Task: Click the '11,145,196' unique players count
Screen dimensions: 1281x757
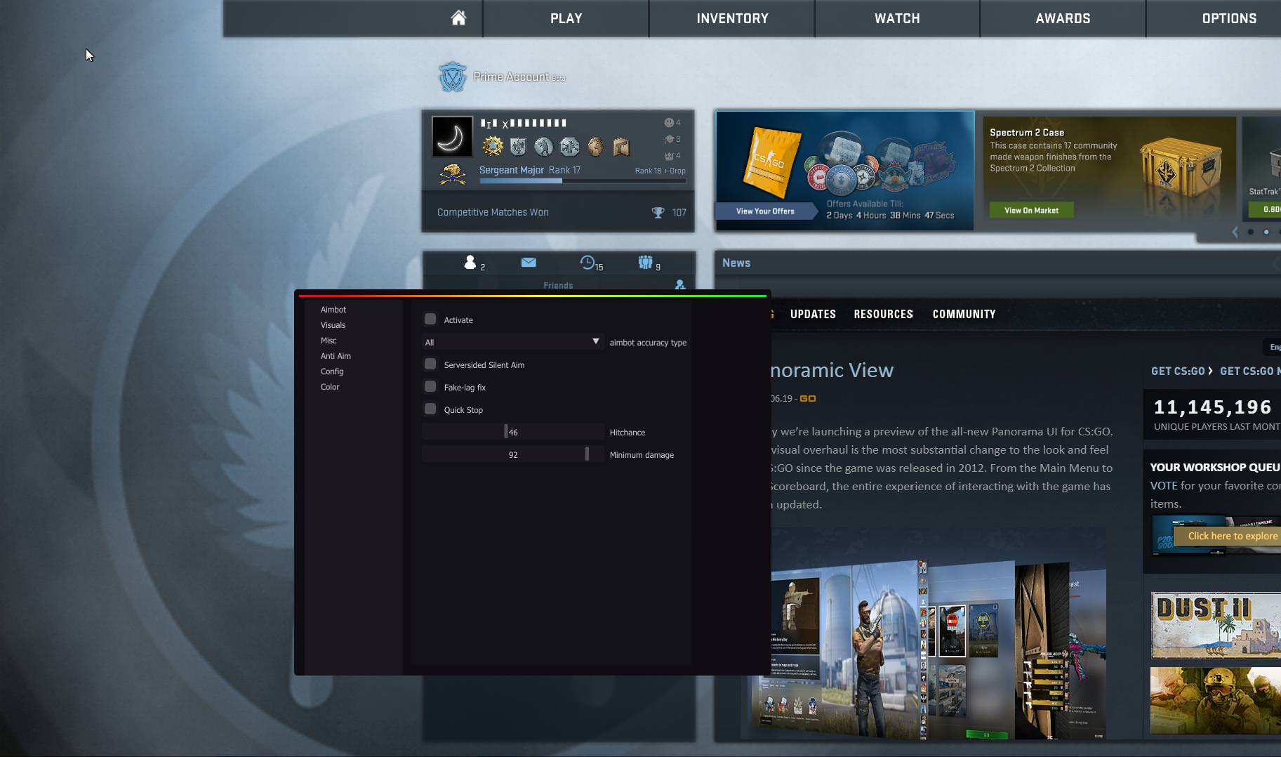Action: click(x=1212, y=407)
